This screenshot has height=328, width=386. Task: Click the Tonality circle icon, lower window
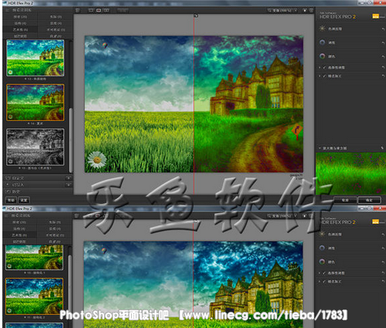pyautogui.click(x=322, y=248)
